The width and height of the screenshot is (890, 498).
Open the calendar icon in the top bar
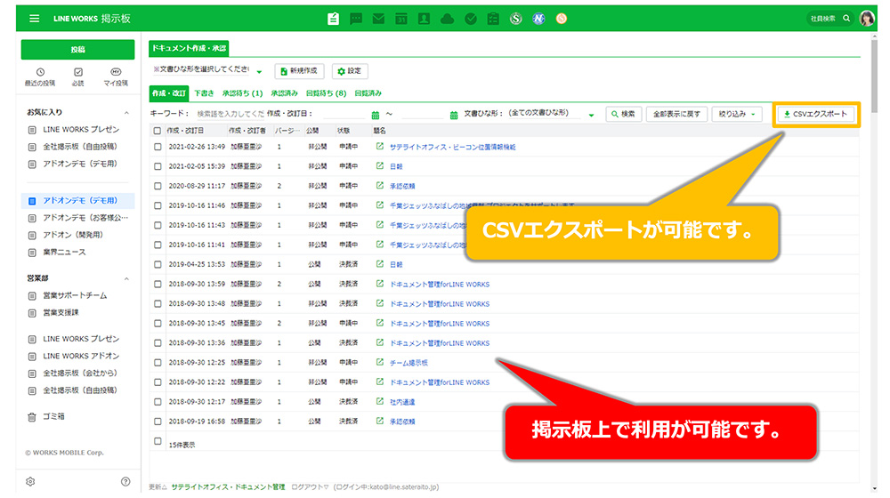coord(401,19)
